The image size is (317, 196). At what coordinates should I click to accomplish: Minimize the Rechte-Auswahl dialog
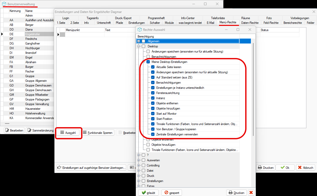(226, 30)
